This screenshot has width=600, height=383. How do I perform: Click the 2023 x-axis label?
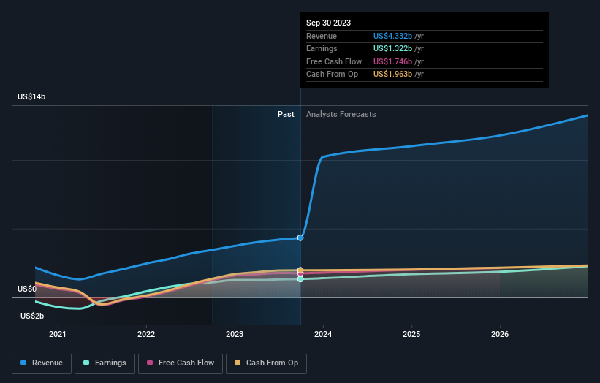tap(235, 334)
